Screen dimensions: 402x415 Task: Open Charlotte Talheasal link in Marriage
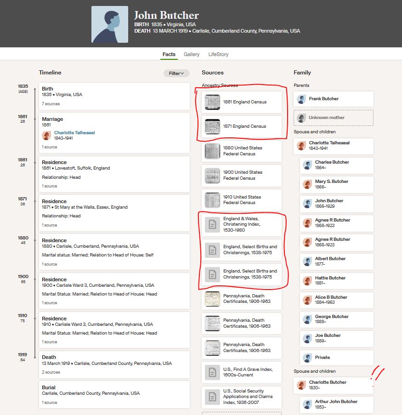coord(74,133)
